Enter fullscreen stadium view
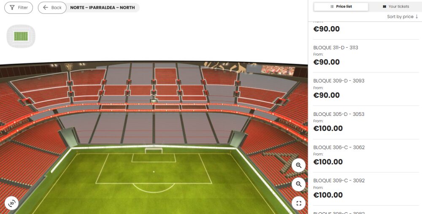422x214 pixels. click(298, 203)
